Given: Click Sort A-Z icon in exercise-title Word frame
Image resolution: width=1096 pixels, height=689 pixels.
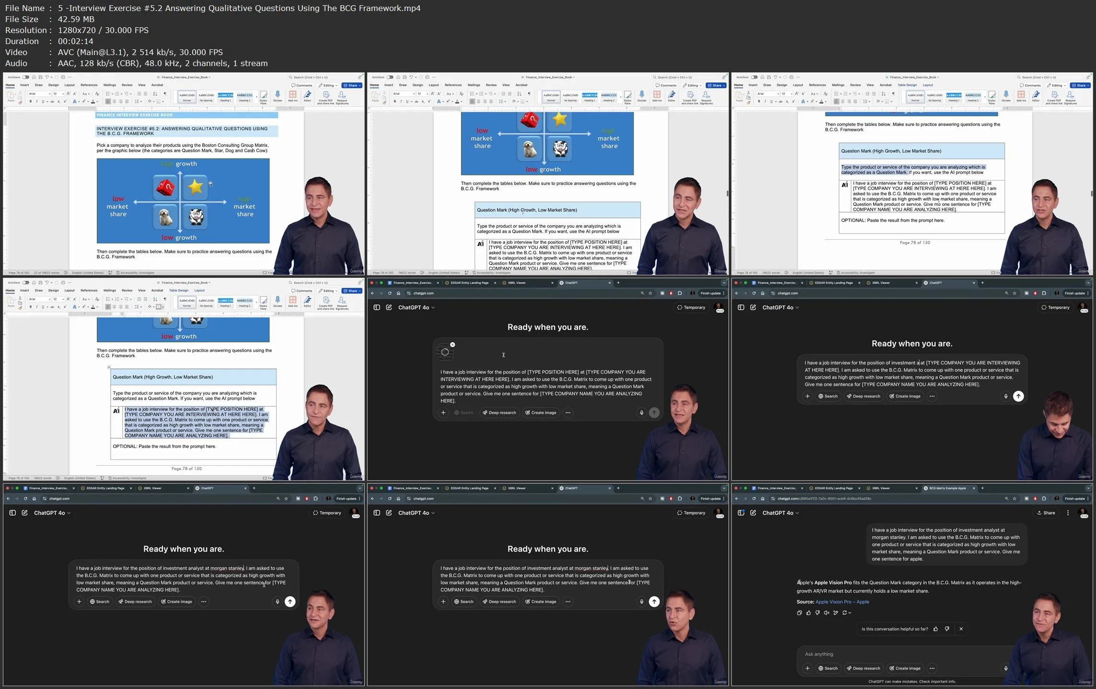Looking at the screenshot, I should pos(155,94).
